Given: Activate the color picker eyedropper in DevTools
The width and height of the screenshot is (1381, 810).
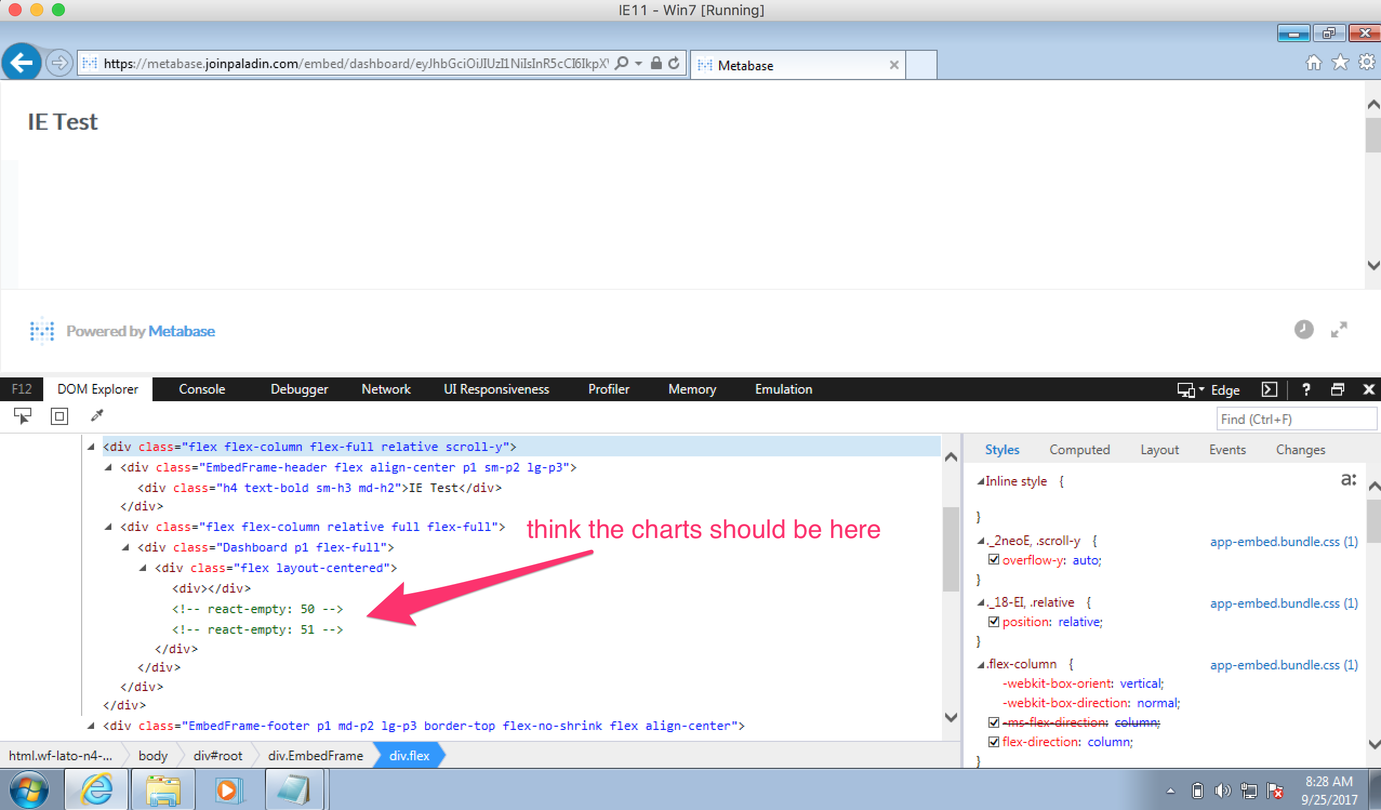Looking at the screenshot, I should pos(96,415).
